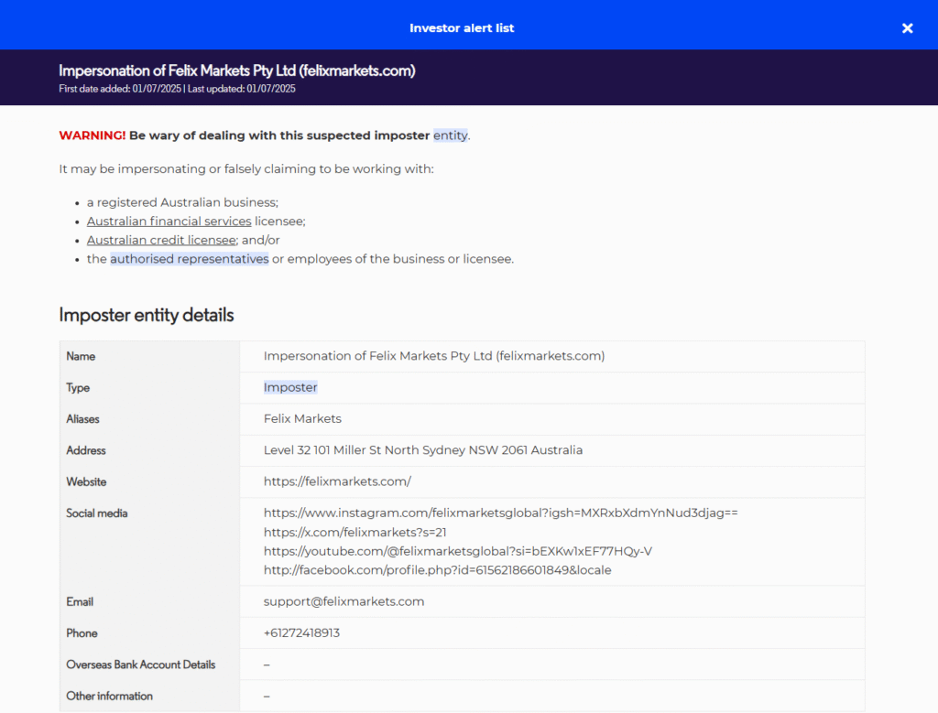The width and height of the screenshot is (938, 713).
Task: Click the dark banner heading Impersonation of Felix Markets
Action: coord(237,70)
